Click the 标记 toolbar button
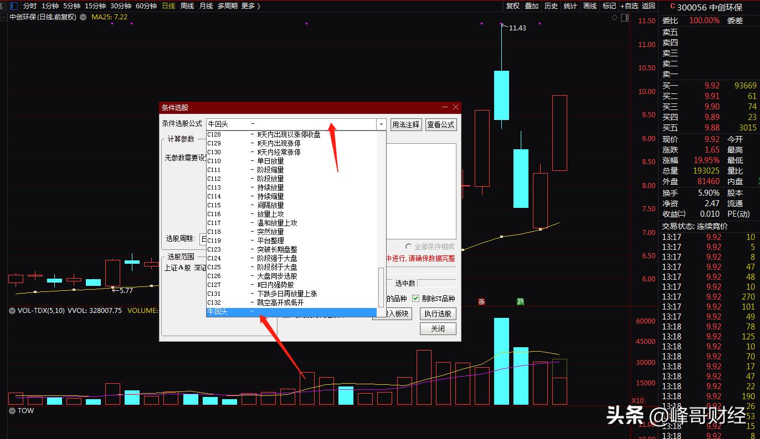760x439 pixels. [609, 6]
